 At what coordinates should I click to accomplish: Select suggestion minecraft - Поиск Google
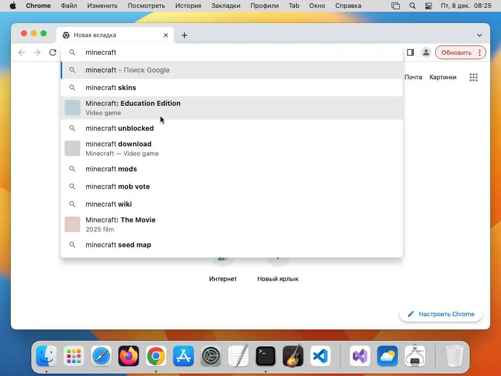(231, 70)
